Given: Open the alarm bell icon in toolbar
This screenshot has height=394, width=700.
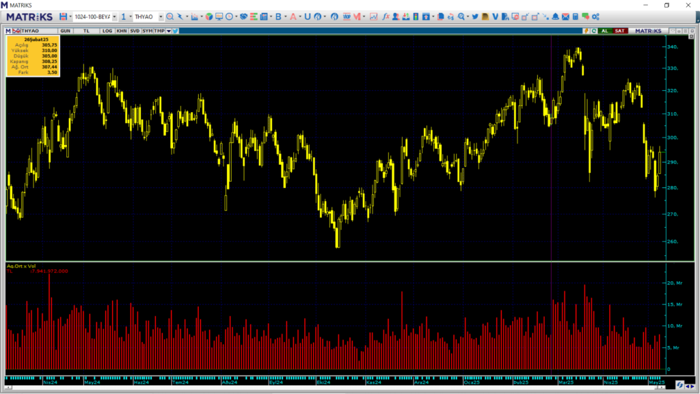Looking at the screenshot, I should pyautogui.click(x=556, y=16).
